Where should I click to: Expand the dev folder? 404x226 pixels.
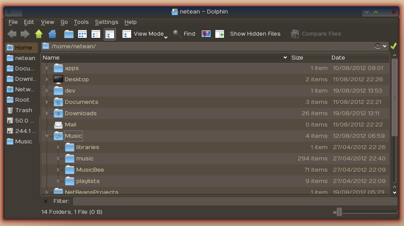tap(47, 91)
